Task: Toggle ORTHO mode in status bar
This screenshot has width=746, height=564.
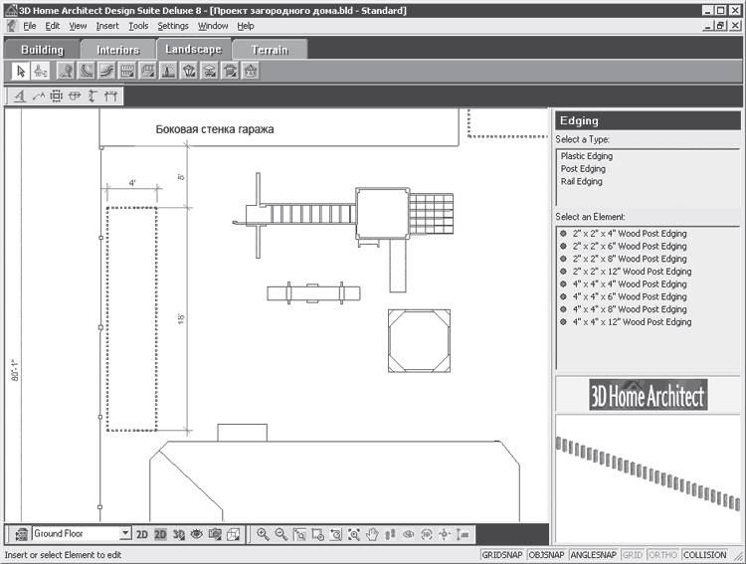Action: pyautogui.click(x=662, y=555)
